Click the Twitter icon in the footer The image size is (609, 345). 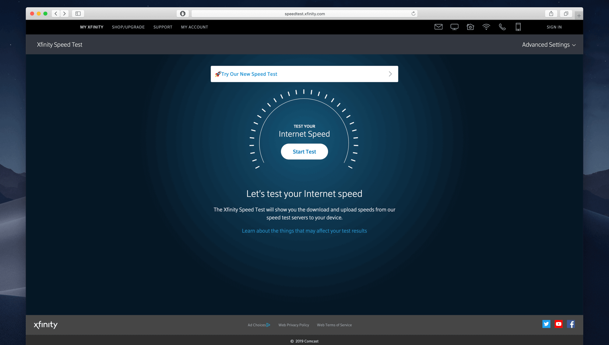click(546, 324)
